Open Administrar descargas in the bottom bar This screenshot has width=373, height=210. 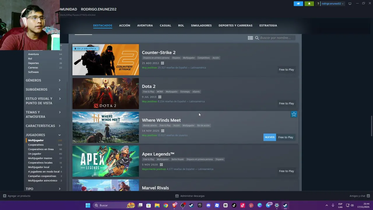click(x=190, y=196)
